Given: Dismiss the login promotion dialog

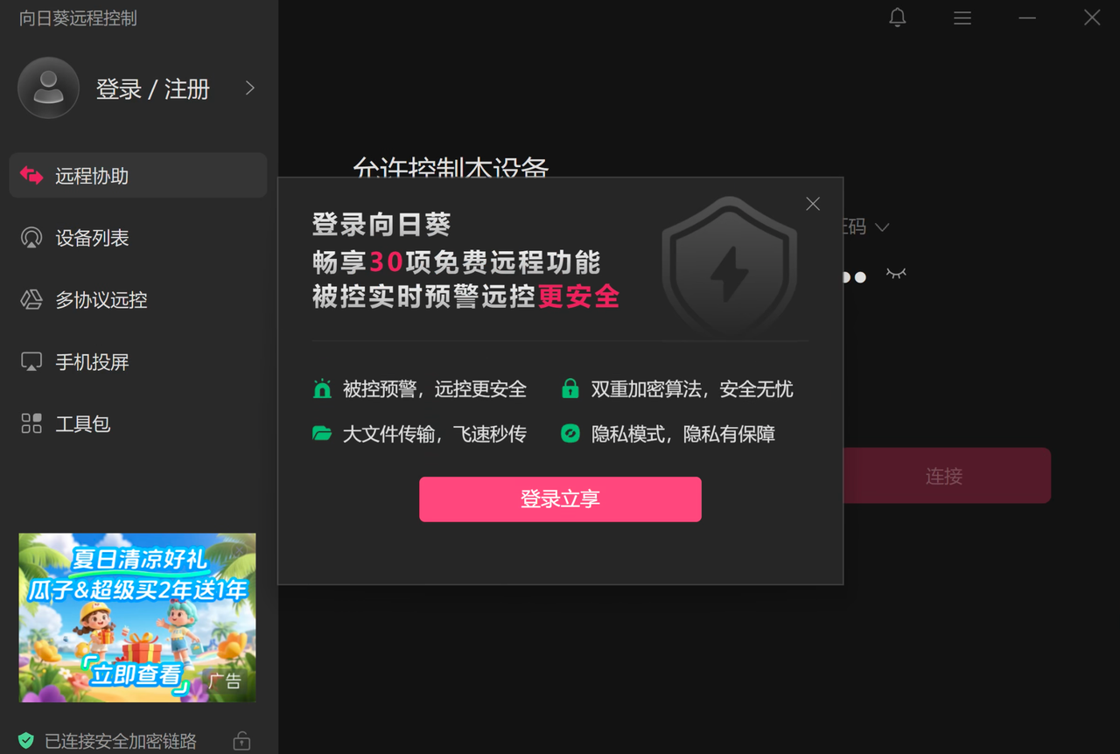Looking at the screenshot, I should click(812, 203).
